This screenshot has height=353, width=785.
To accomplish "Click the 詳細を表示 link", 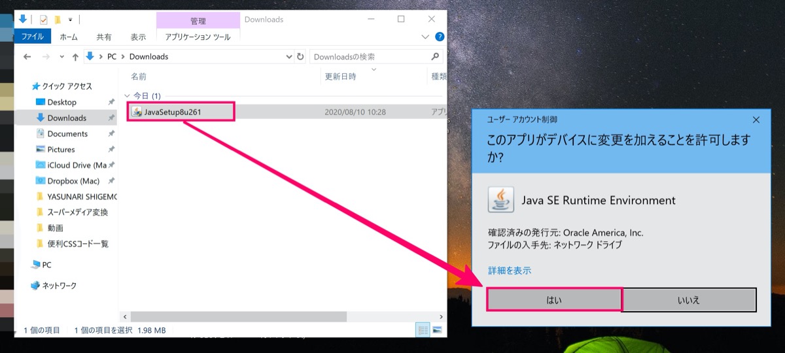I will coord(510,270).
